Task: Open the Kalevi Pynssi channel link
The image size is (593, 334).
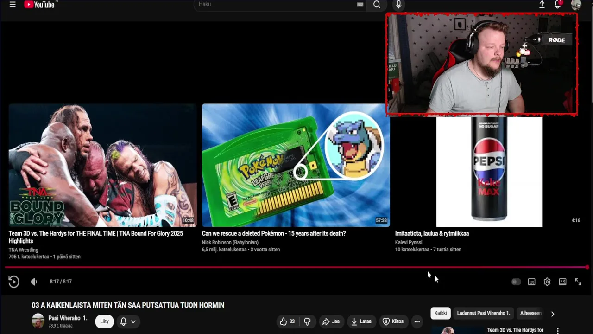Action: click(409, 243)
